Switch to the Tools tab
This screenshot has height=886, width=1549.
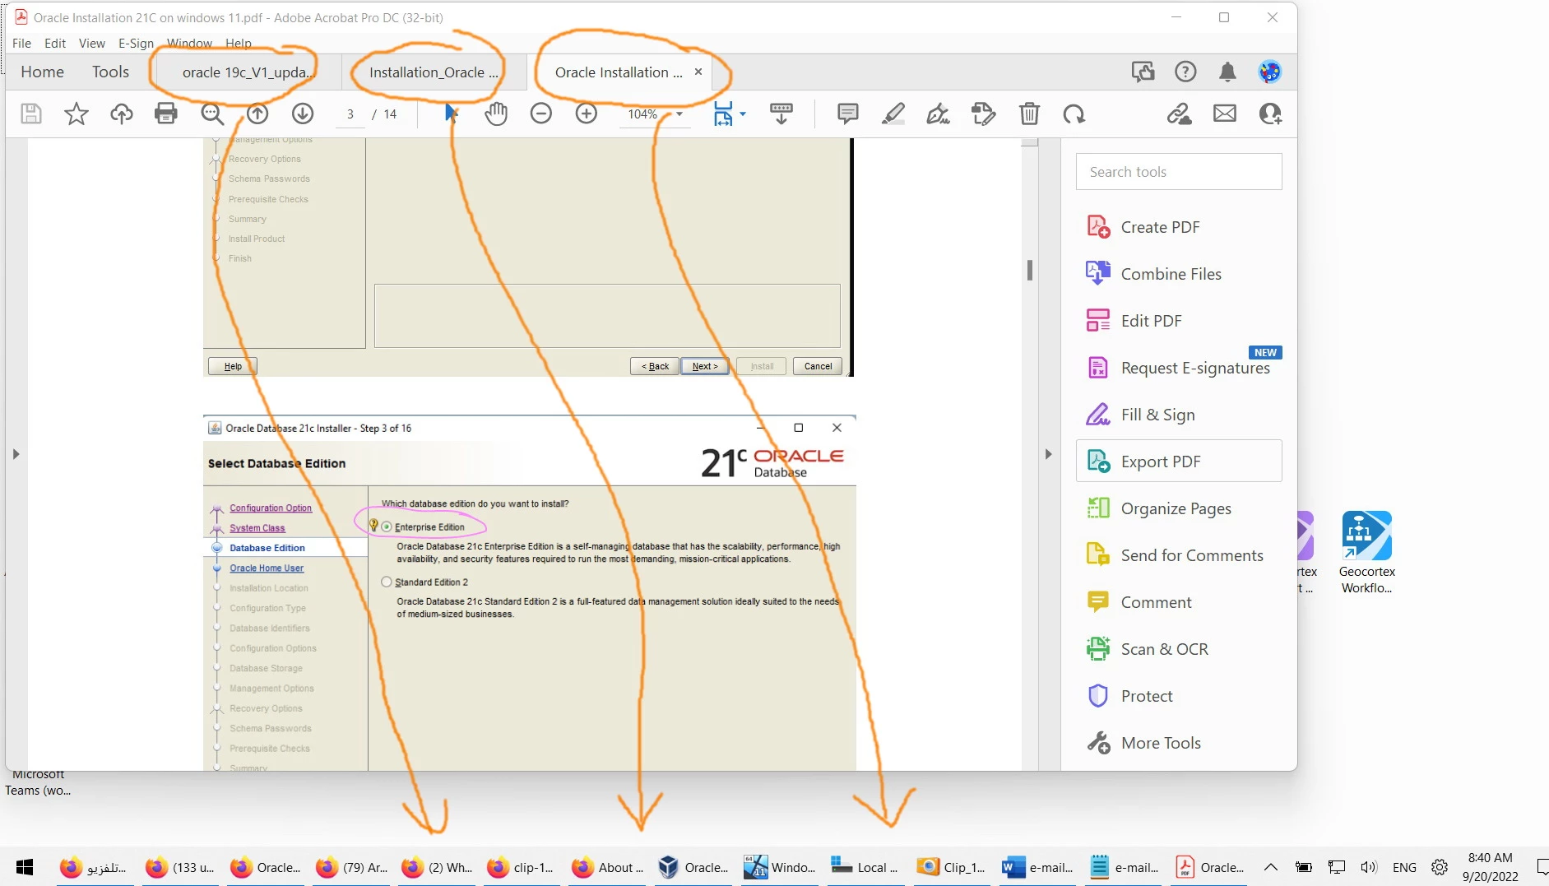pyautogui.click(x=110, y=72)
